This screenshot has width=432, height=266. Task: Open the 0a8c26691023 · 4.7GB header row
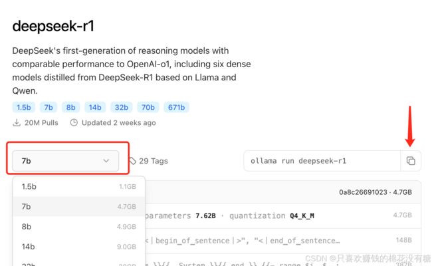283,192
